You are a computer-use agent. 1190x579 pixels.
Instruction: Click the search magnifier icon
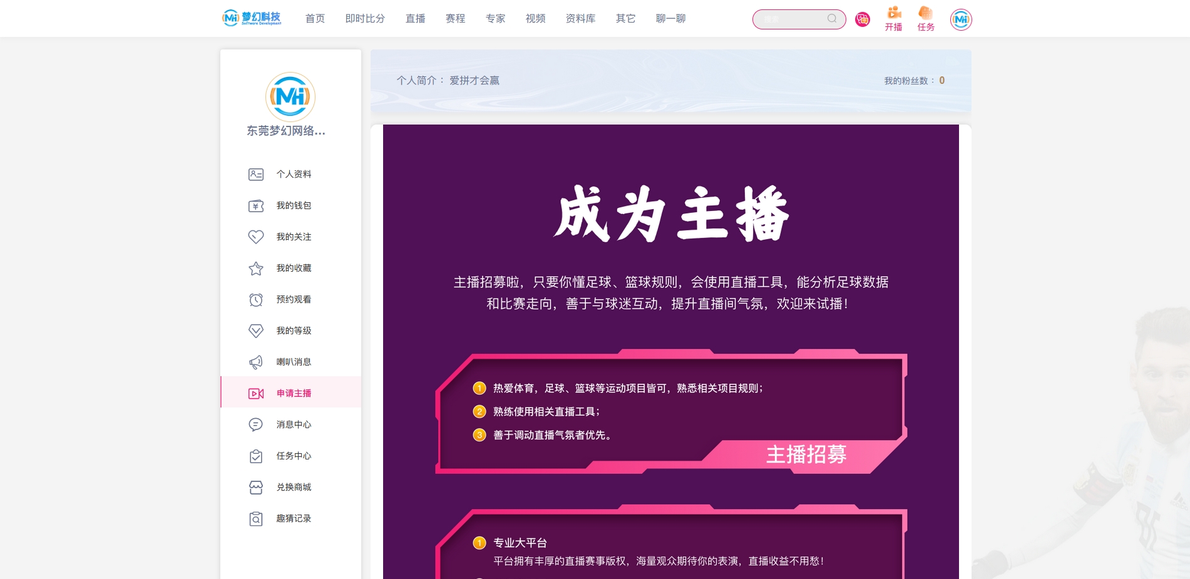(832, 19)
